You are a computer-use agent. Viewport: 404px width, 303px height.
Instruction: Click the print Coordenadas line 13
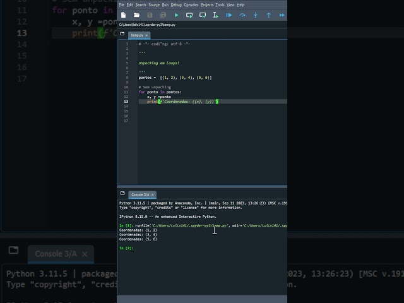click(182, 102)
